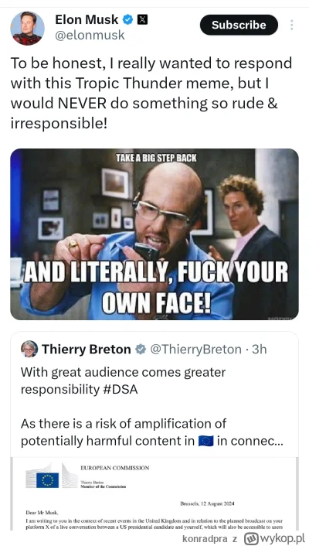
Task: Click the #DSA hashtag
Action: 121,389
